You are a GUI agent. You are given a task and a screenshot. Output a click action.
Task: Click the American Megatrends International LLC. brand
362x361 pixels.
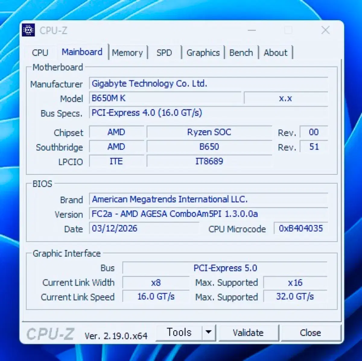click(x=208, y=199)
